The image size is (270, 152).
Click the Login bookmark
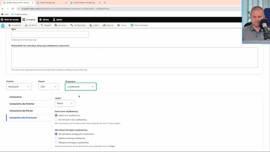tap(5, 14)
